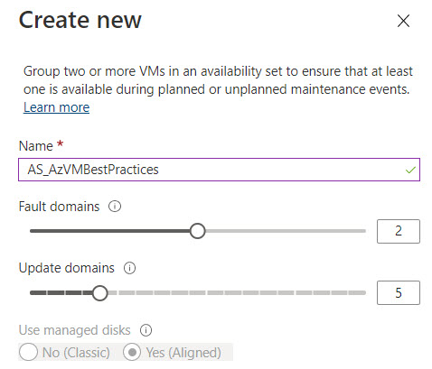Select the No (Classic) radio button
The width and height of the screenshot is (432, 369).
tap(28, 352)
